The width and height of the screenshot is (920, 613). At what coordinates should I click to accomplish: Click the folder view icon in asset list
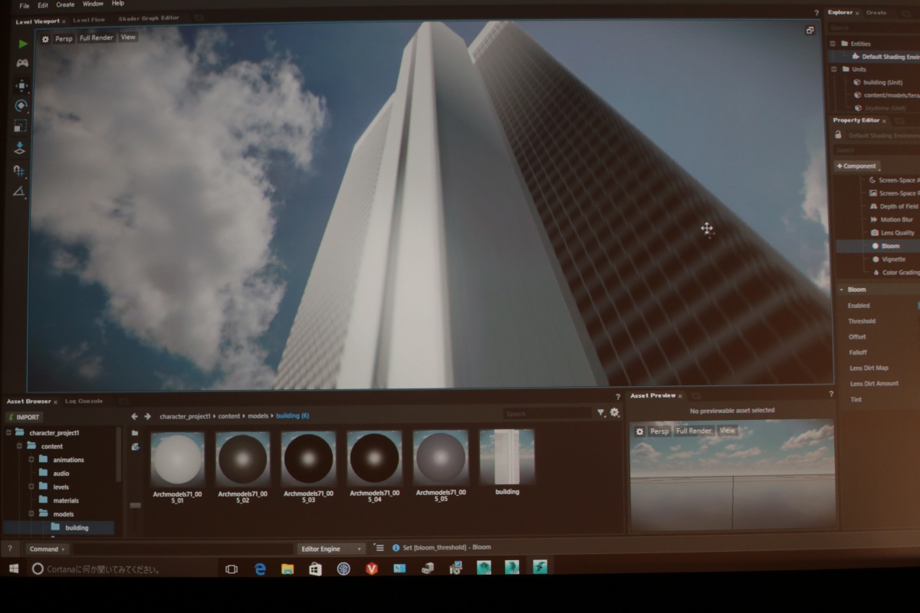135,433
